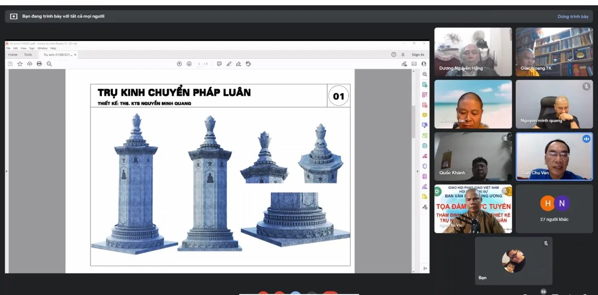Open the Window menu in Acrobat Reader
598x295 pixels.
[x=42, y=48]
